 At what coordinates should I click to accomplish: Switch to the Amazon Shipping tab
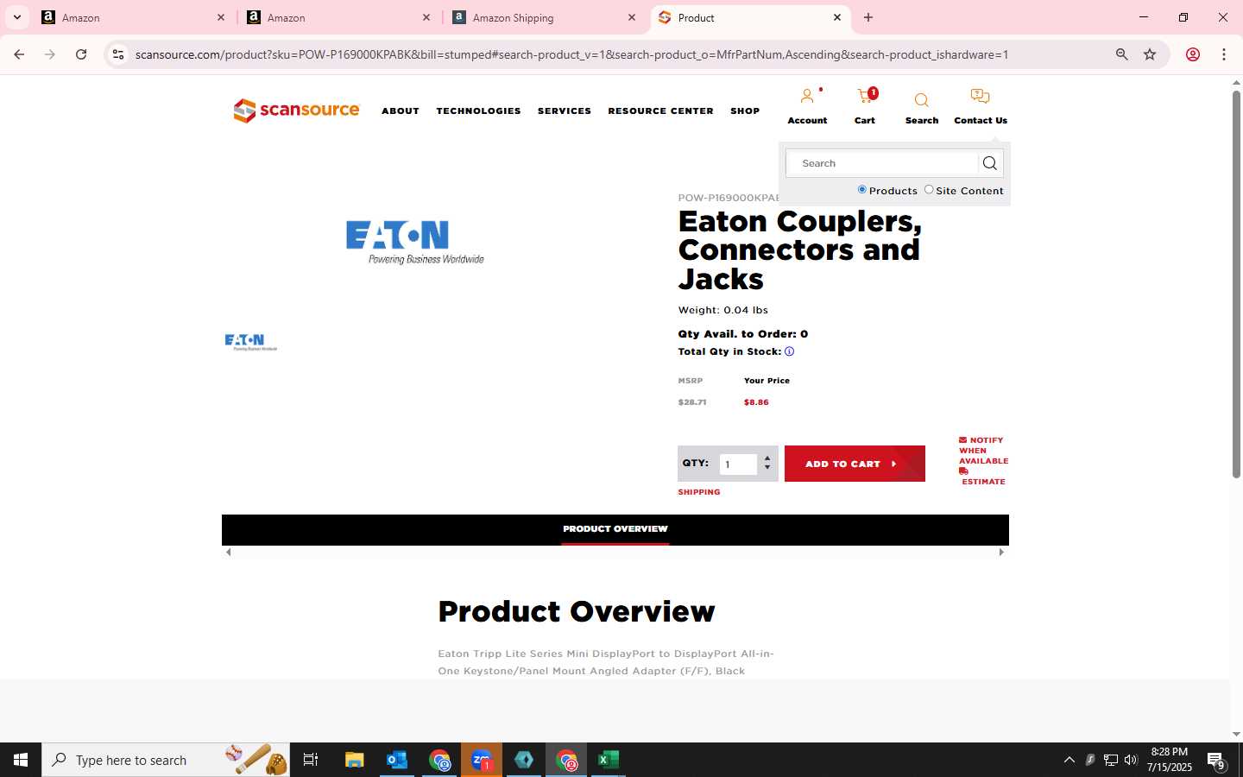click(545, 17)
